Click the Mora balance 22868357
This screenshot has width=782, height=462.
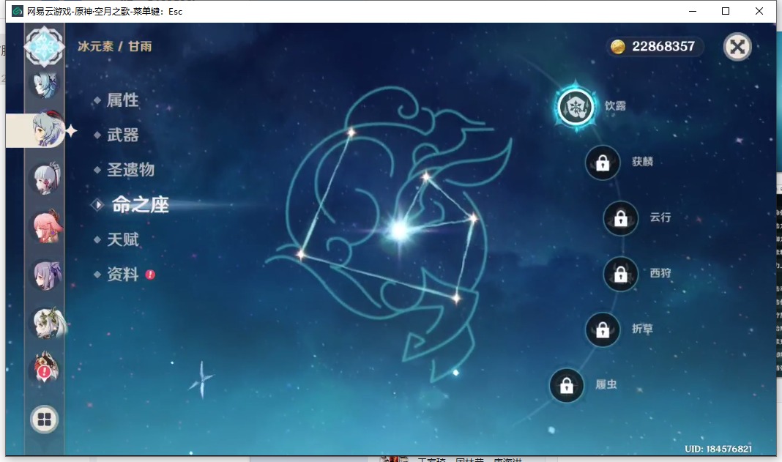coord(663,46)
